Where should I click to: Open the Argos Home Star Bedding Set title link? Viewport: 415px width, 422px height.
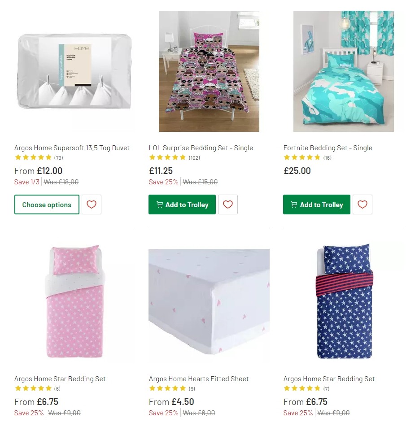(60, 379)
